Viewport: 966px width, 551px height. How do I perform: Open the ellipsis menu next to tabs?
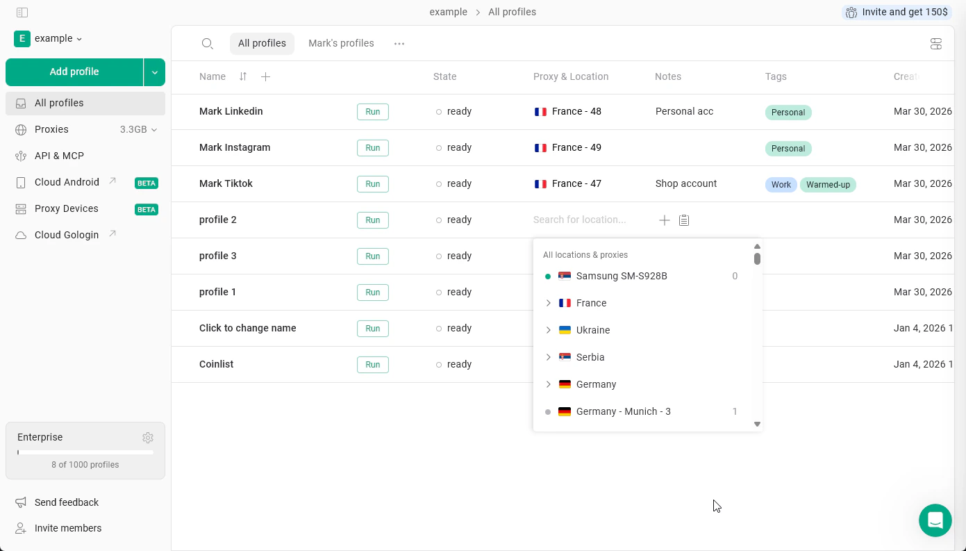coord(399,43)
